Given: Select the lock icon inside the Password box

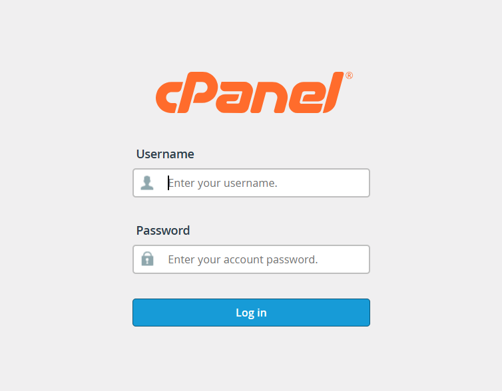Looking at the screenshot, I should (x=147, y=259).
